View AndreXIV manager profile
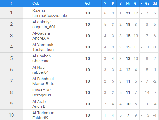The image size is (159, 120). pyautogui.click(x=41, y=38)
